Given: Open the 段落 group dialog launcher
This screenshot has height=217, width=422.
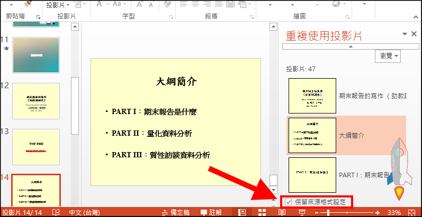Looking at the screenshot, I should pyautogui.click(x=252, y=17).
